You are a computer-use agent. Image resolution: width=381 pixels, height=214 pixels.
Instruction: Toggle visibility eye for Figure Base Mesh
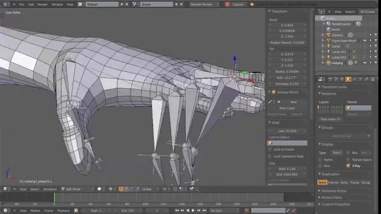[365, 40]
